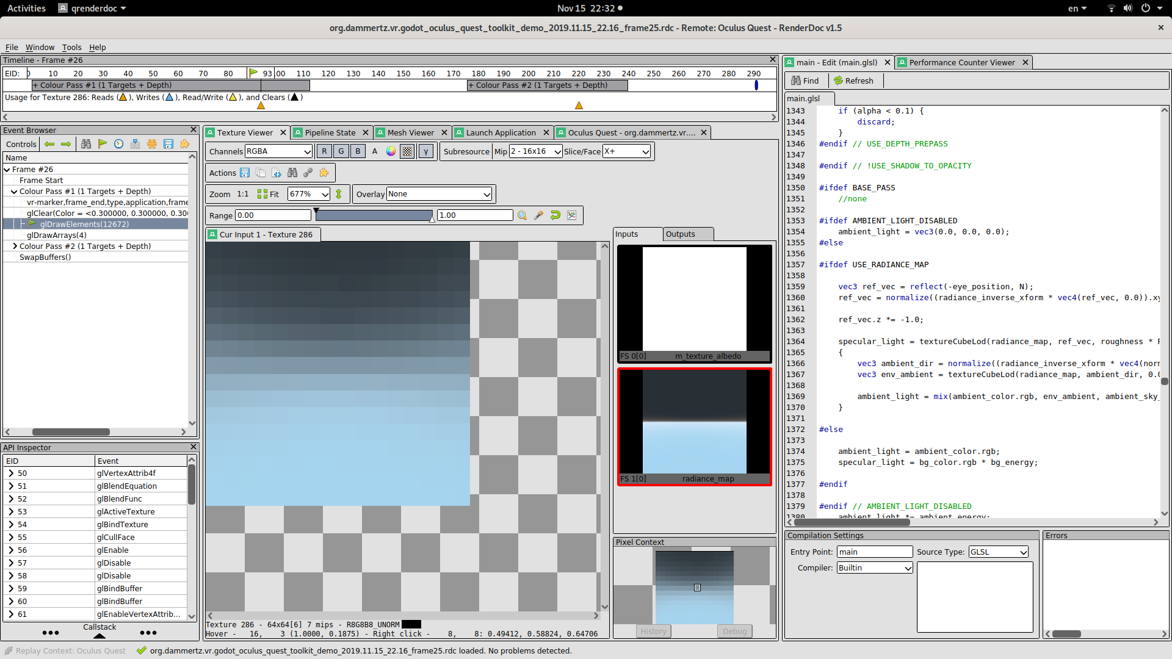Switch to Pipeline State tab
The height and width of the screenshot is (659, 1172).
click(x=330, y=132)
